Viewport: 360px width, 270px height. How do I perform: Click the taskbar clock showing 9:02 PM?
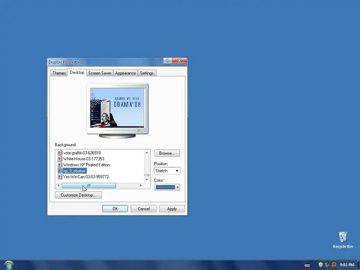pos(347,265)
